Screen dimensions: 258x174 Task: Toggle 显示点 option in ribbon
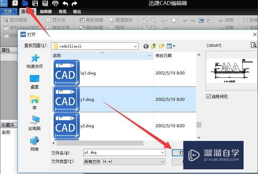point(56,20)
